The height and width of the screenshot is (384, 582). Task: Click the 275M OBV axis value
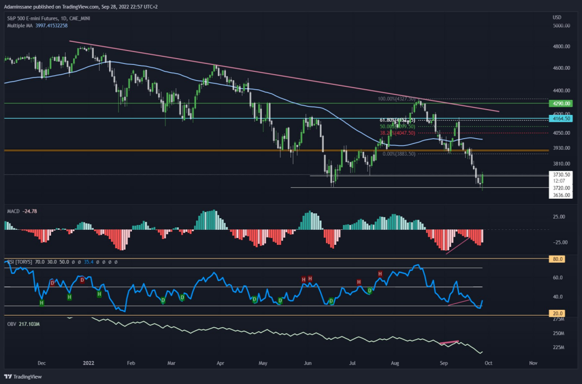[x=558, y=320]
